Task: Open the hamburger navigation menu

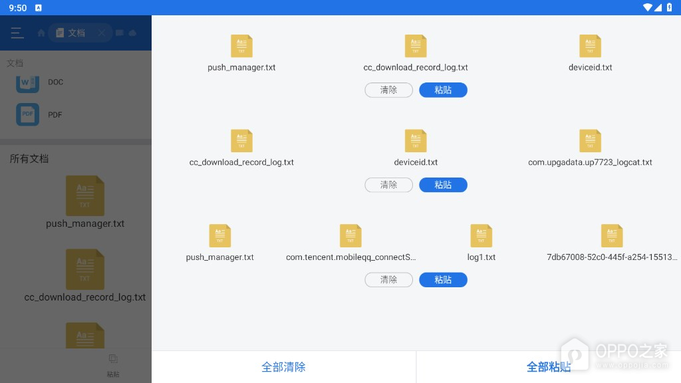Action: click(x=17, y=33)
